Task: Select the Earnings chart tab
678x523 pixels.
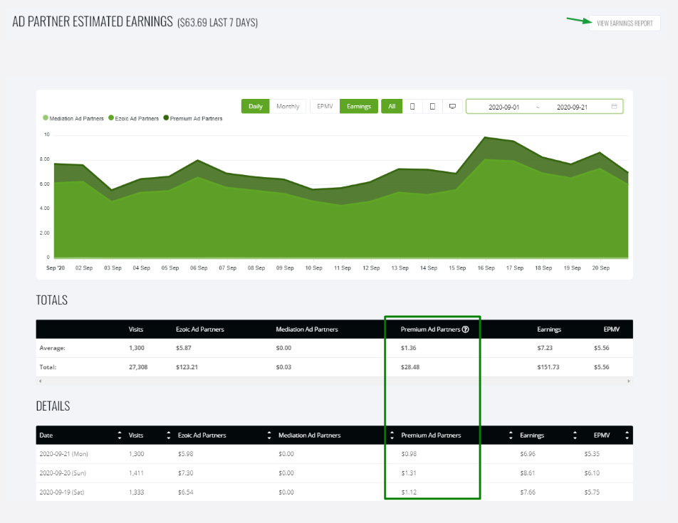Action: click(x=358, y=107)
